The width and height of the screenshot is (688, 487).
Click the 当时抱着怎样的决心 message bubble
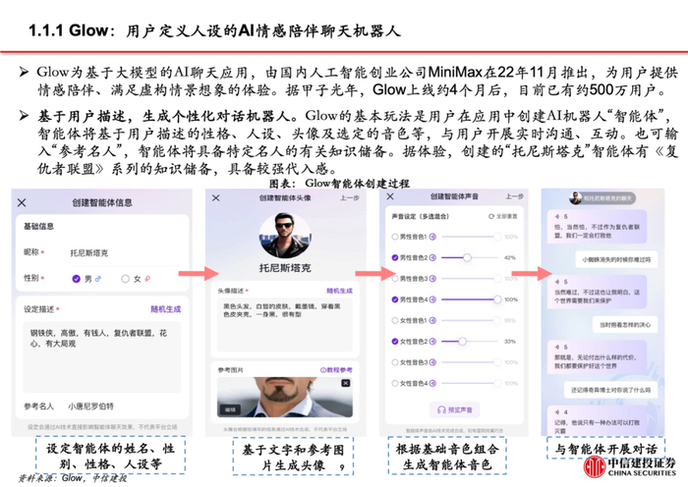(x=625, y=325)
